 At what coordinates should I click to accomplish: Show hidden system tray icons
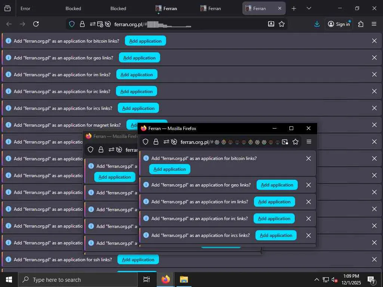click(x=316, y=280)
